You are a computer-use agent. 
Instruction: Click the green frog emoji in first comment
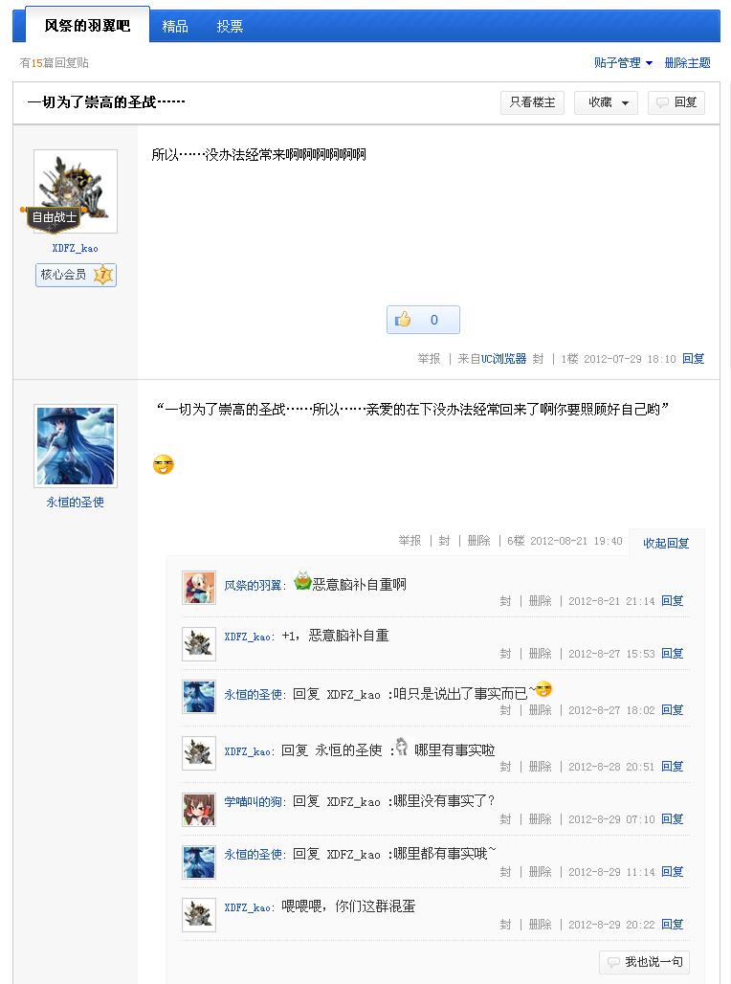(302, 581)
